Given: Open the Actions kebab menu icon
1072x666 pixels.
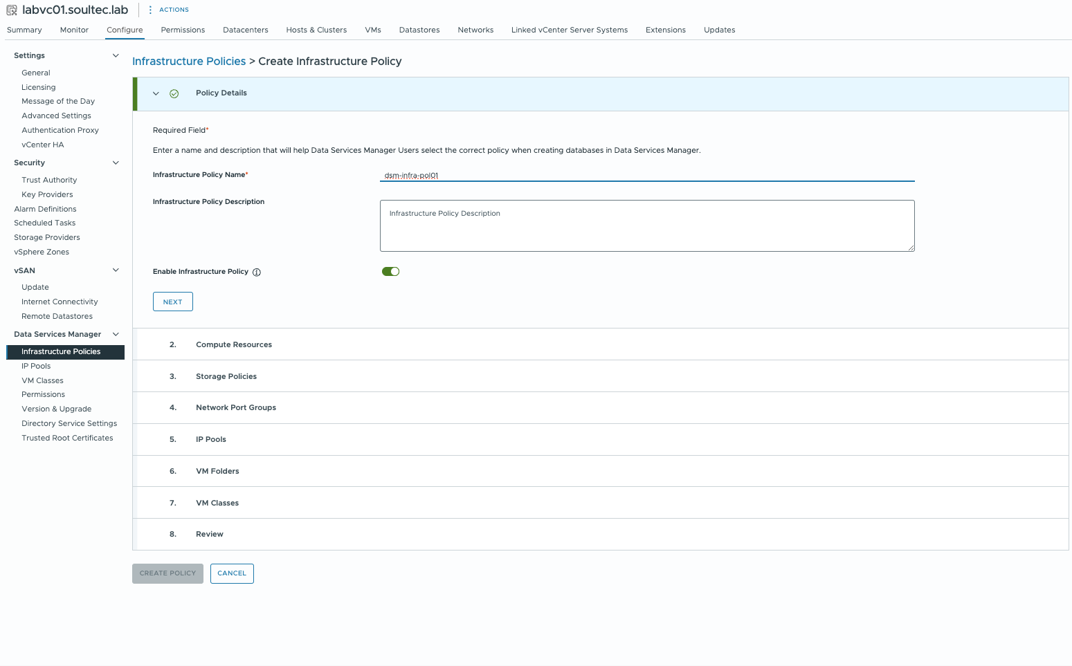Looking at the screenshot, I should (150, 10).
